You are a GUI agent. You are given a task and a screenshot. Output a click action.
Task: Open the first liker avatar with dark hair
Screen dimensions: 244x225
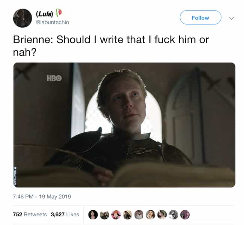tap(93, 214)
